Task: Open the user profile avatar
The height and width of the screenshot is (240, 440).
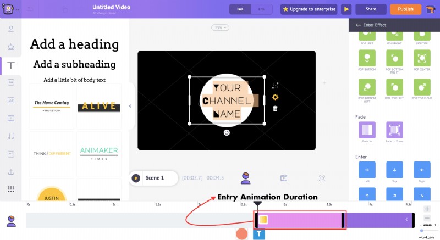Action: click(430, 9)
